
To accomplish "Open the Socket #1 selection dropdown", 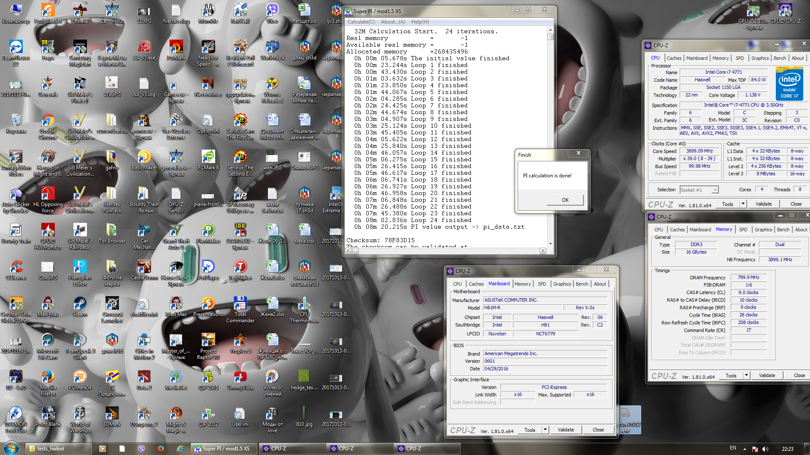I will point(699,190).
